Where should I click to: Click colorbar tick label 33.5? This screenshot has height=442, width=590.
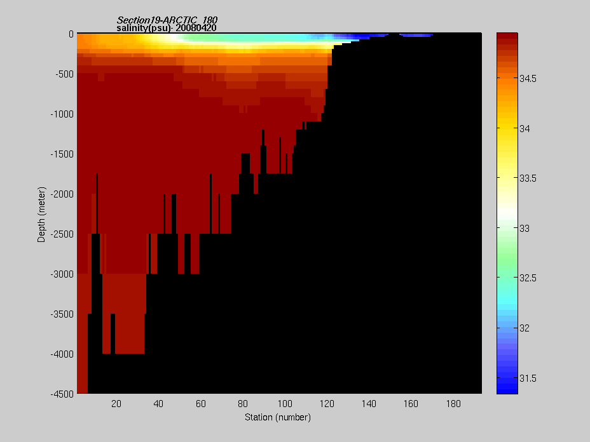tap(528, 178)
